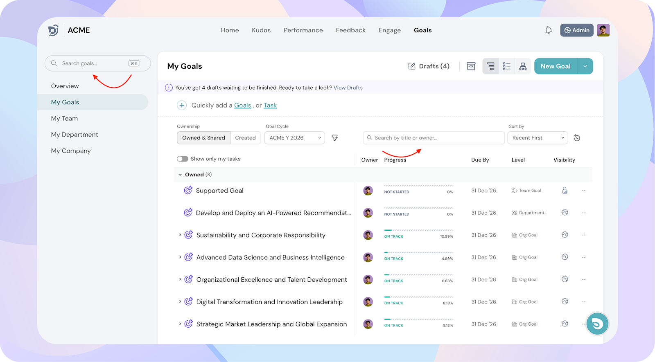Click the View Drafts link

348,88
